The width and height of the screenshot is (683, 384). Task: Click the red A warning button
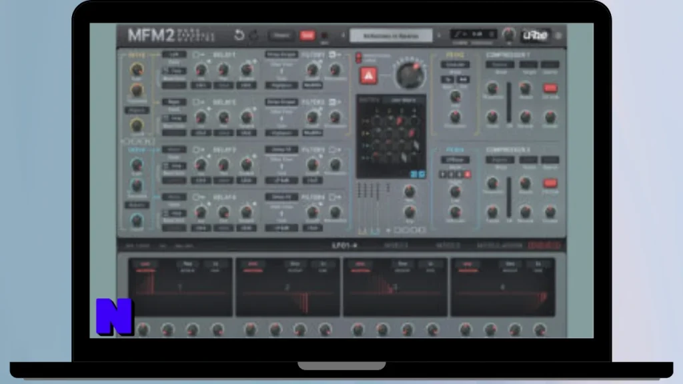coord(368,76)
